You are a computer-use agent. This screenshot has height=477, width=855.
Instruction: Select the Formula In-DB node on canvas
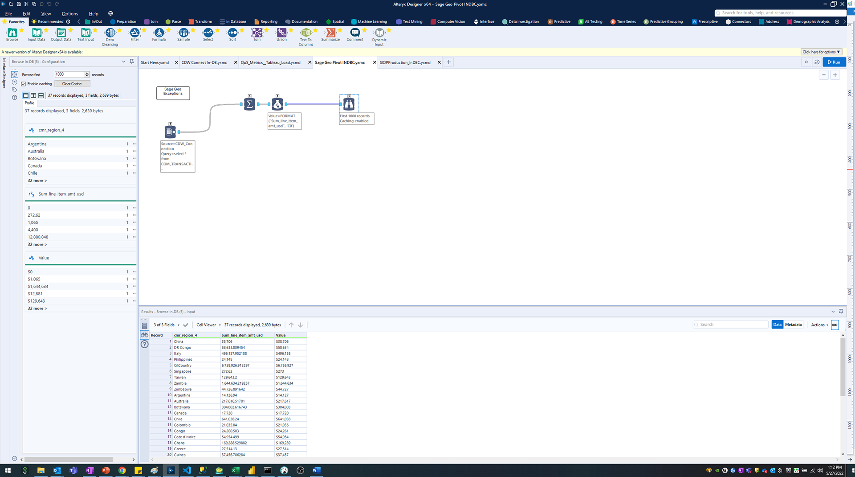277,104
